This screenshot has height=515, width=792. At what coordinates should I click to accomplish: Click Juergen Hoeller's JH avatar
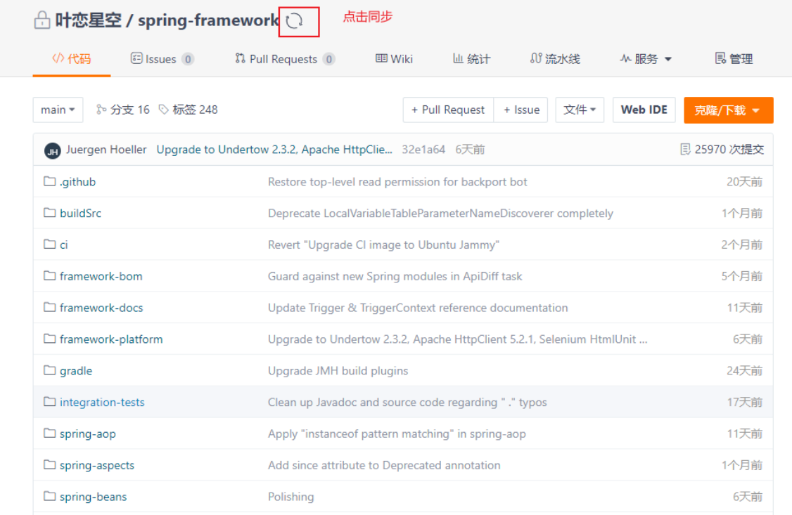click(53, 151)
